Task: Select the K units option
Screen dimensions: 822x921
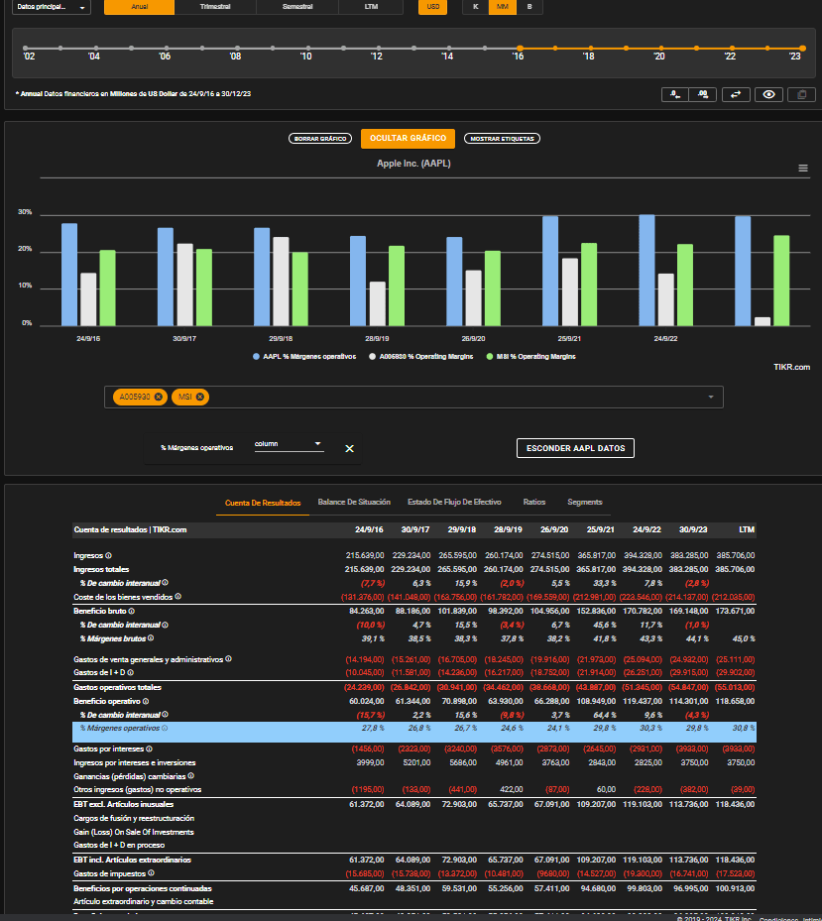Action: point(475,7)
